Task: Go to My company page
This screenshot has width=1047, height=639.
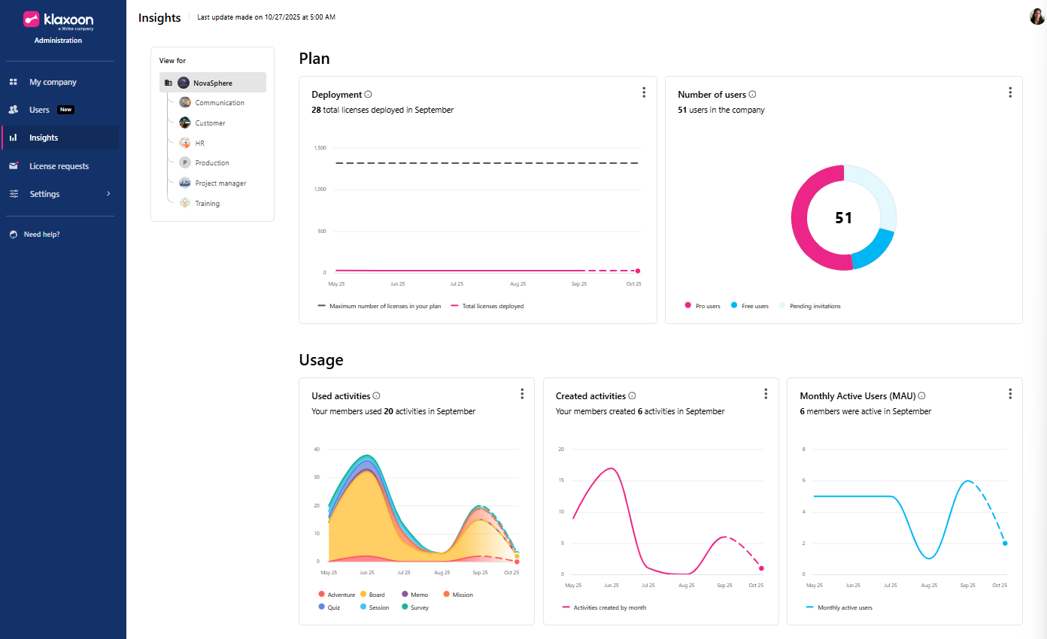Action: pyautogui.click(x=53, y=82)
